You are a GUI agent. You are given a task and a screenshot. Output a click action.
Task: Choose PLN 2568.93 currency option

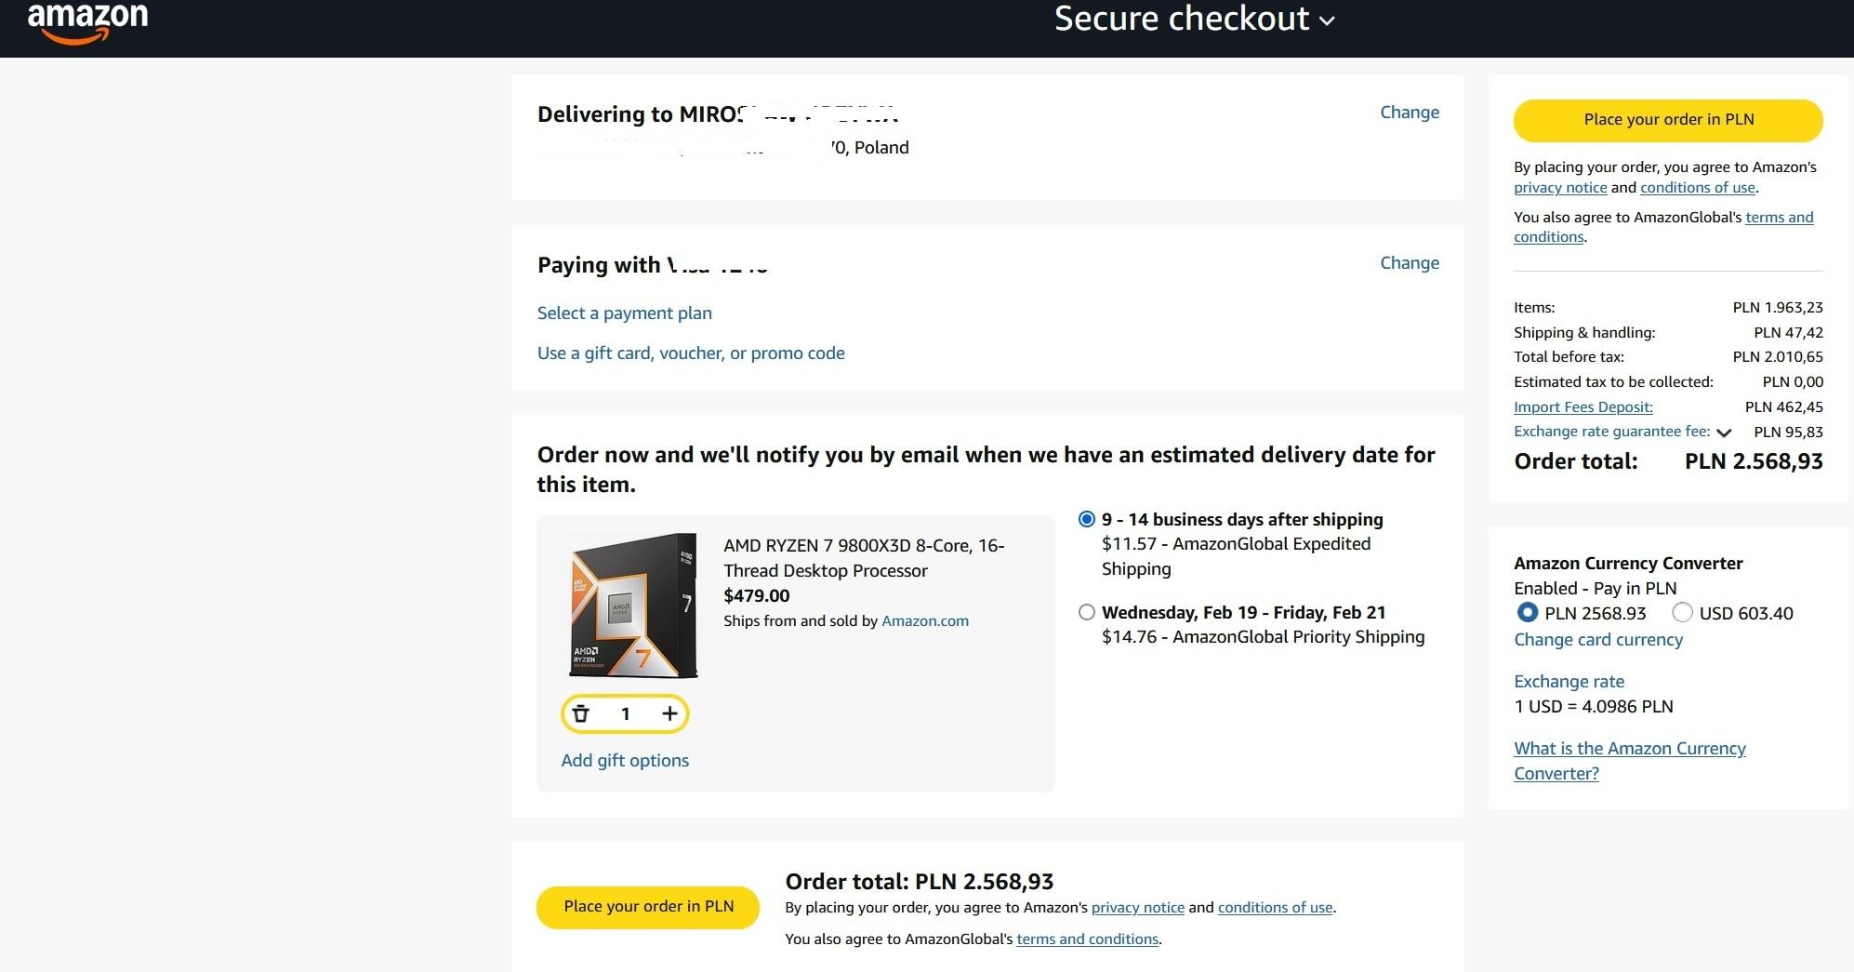(1527, 613)
